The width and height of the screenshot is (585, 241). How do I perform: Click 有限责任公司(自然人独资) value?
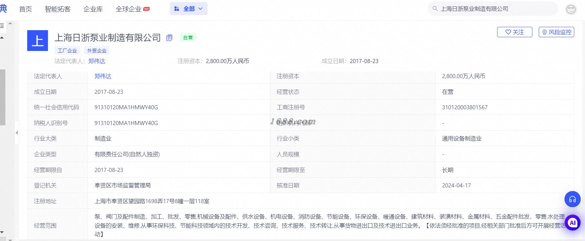click(127, 154)
